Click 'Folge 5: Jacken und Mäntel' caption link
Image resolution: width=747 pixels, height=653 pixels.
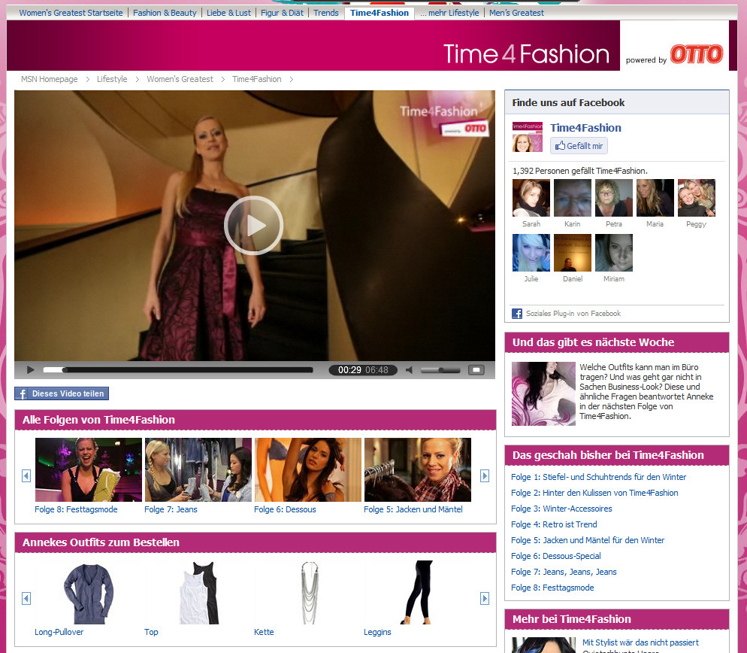coord(413,509)
